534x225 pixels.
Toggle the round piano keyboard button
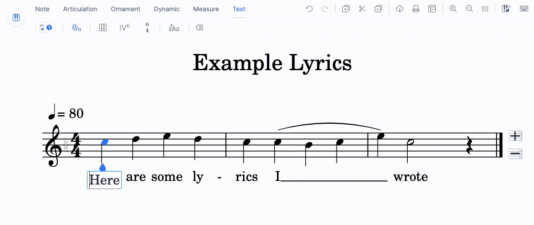[16, 18]
